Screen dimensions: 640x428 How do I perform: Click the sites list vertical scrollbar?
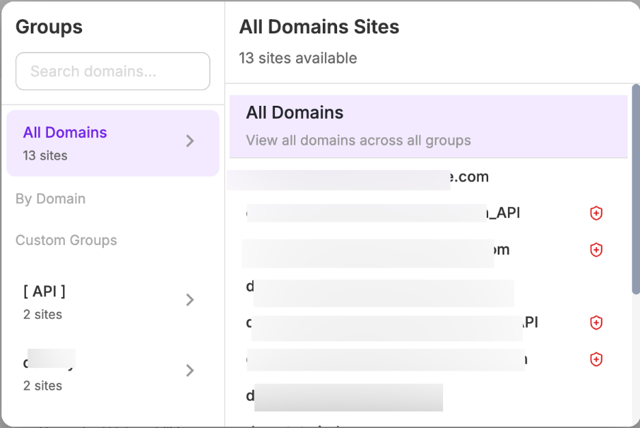[635, 191]
